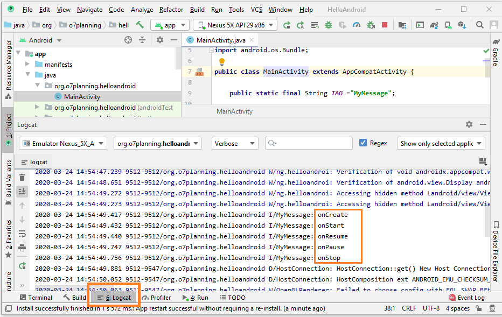Open the Verbose log level dropdown
The width and height of the screenshot is (502, 317).
tap(235, 143)
